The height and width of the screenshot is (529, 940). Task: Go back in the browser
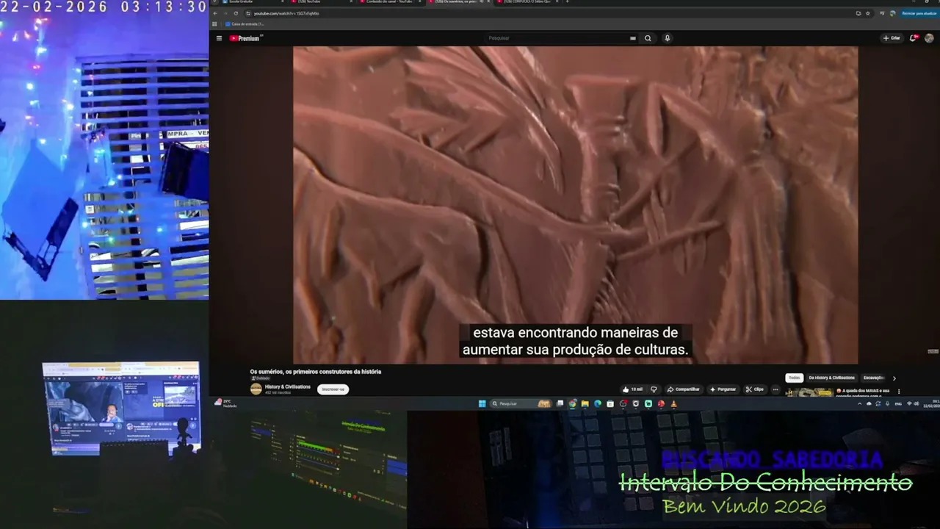[216, 13]
